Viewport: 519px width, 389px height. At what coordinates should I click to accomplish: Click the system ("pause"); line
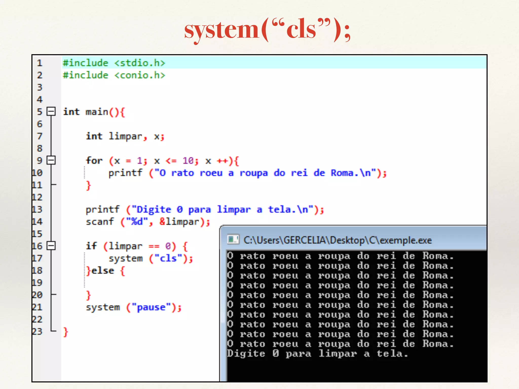point(134,307)
